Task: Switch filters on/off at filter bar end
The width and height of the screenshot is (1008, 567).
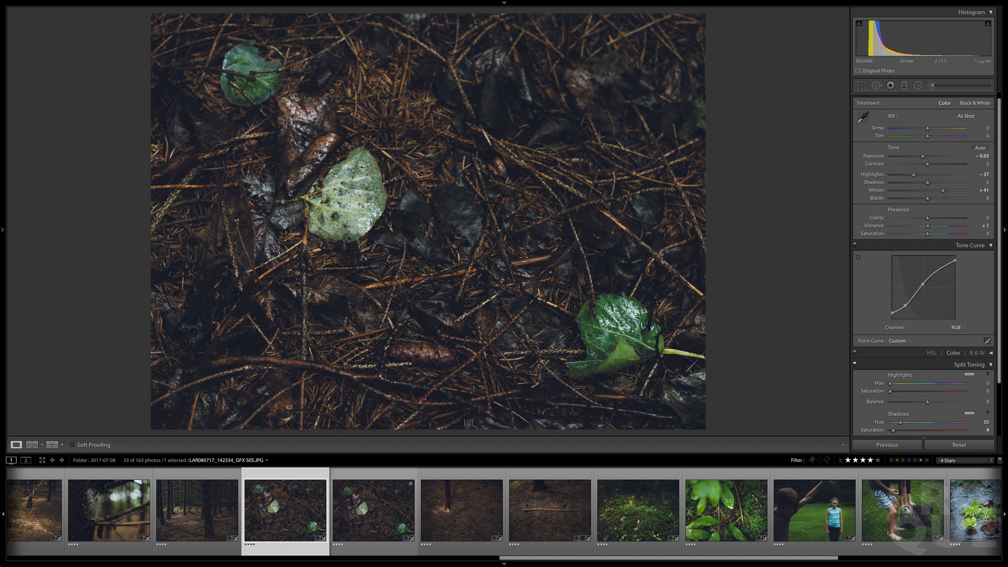Action: [1000, 460]
